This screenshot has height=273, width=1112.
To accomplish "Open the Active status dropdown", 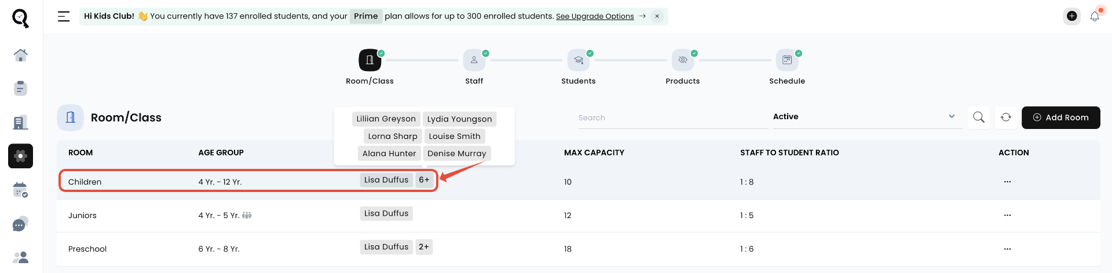I will [x=867, y=117].
